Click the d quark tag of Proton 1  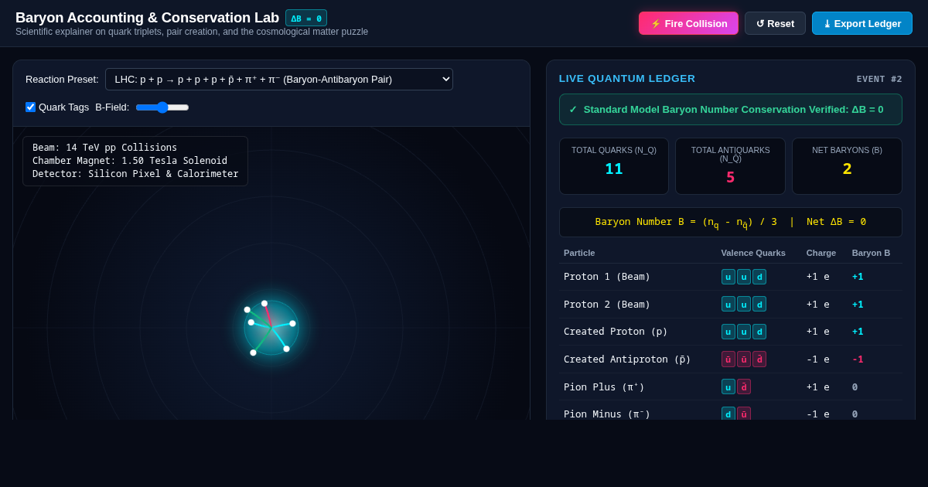point(759,277)
